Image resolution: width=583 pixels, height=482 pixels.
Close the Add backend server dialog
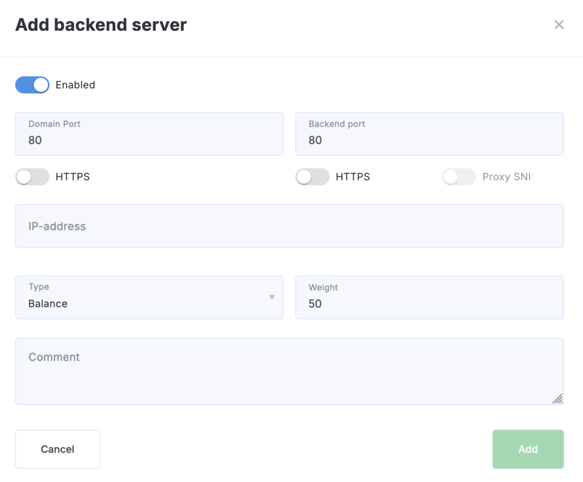pos(559,24)
